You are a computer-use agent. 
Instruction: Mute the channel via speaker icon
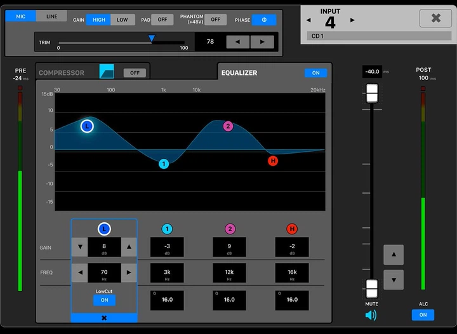[x=371, y=315]
